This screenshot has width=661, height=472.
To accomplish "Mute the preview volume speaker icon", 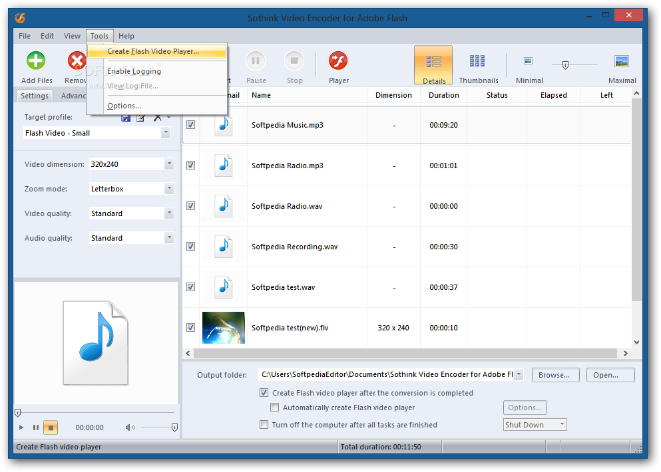I will tap(130, 427).
